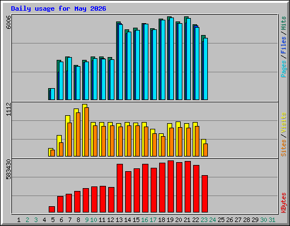Click the Hits legend label
Viewport: 290px width, 226px height.
point(283,23)
